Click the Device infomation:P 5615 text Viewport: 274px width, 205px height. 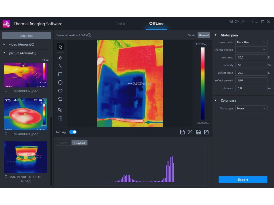[x=71, y=35]
